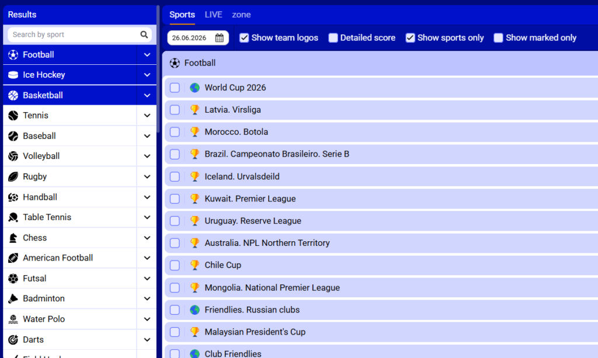Select Baseball in the sports list
The image size is (598, 358).
70,136
